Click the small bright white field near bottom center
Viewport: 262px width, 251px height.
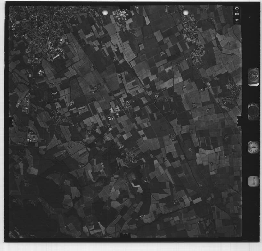135,185
